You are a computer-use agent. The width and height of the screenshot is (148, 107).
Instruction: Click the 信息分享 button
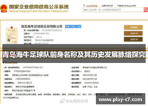[133, 33]
